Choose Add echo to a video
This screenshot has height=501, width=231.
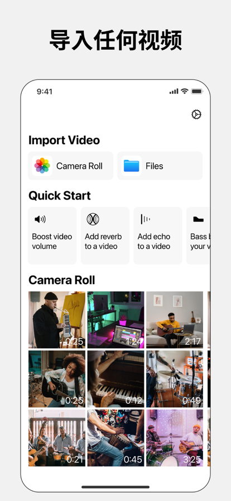pyautogui.click(x=157, y=236)
